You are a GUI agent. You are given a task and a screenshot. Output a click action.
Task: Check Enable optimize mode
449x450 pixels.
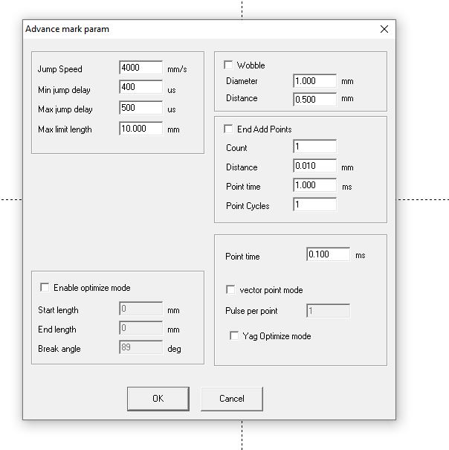pyautogui.click(x=45, y=288)
